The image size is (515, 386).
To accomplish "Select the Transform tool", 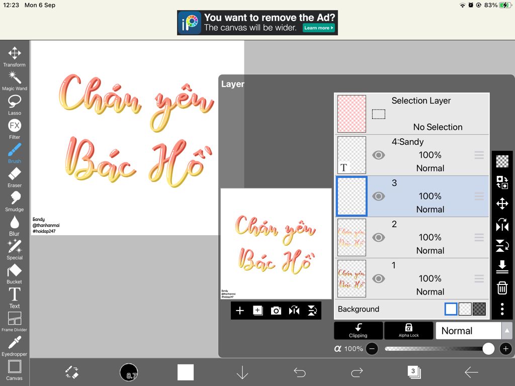I will coord(15,57).
